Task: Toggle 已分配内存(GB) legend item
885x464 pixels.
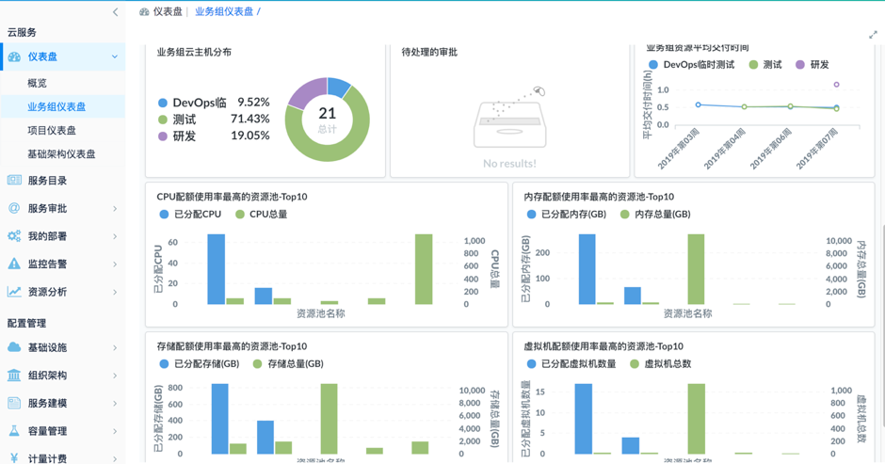Action: pos(567,214)
